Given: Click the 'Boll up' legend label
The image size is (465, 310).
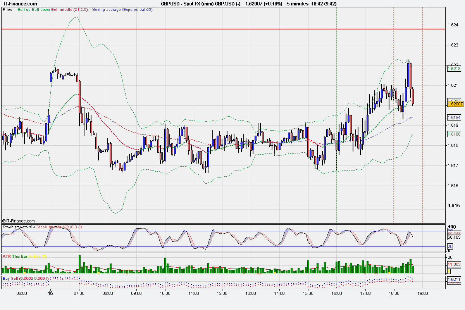Looking at the screenshot, I should point(24,9).
